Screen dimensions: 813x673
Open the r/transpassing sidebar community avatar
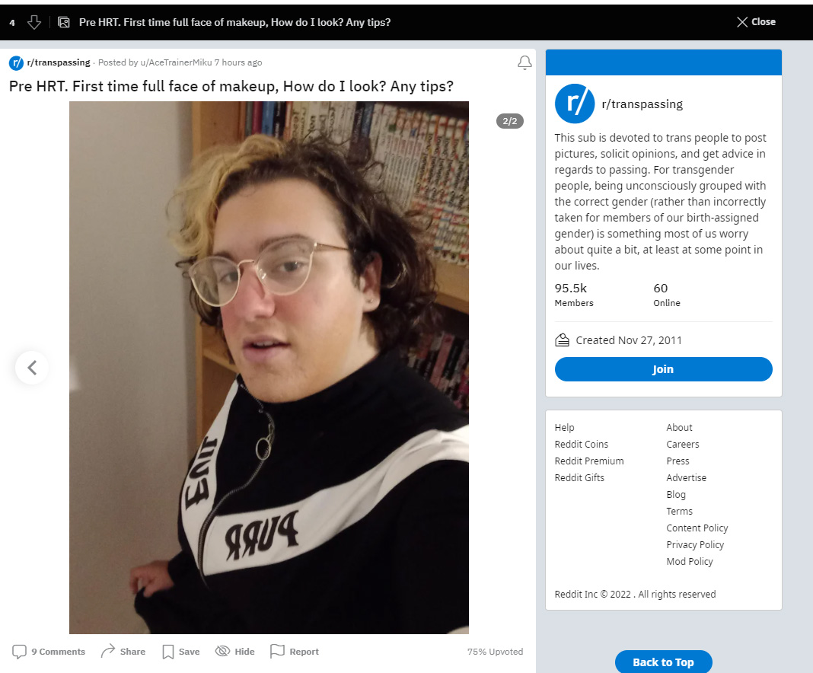(x=575, y=104)
